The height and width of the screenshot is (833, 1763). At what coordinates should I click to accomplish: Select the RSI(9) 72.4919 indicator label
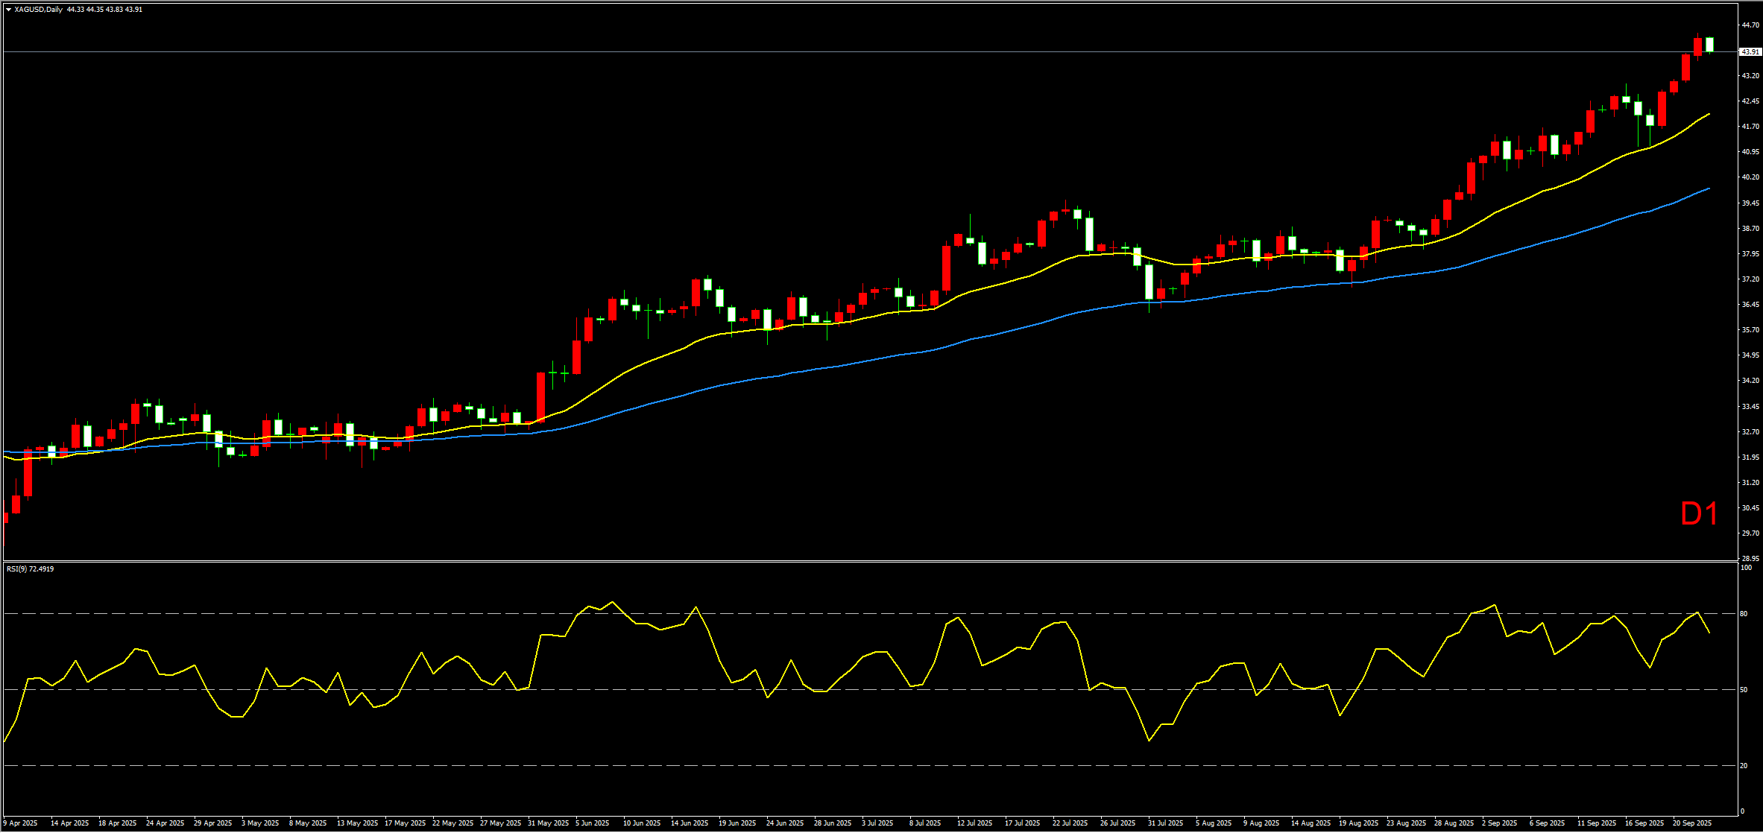(31, 569)
